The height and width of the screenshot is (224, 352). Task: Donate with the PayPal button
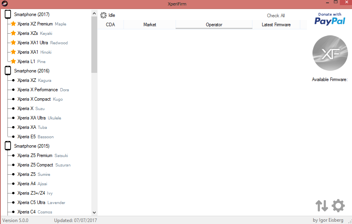point(330,19)
